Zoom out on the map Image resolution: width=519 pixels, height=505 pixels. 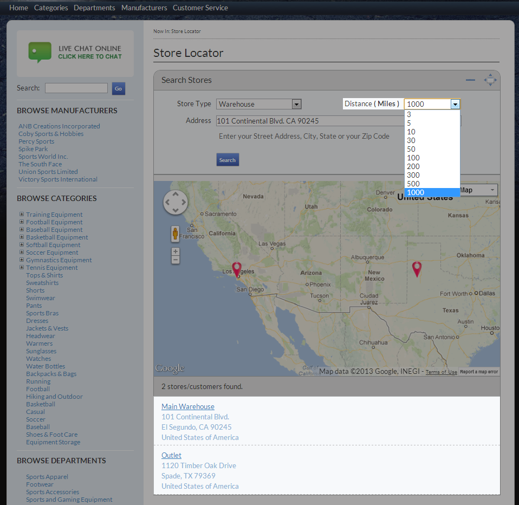point(175,260)
